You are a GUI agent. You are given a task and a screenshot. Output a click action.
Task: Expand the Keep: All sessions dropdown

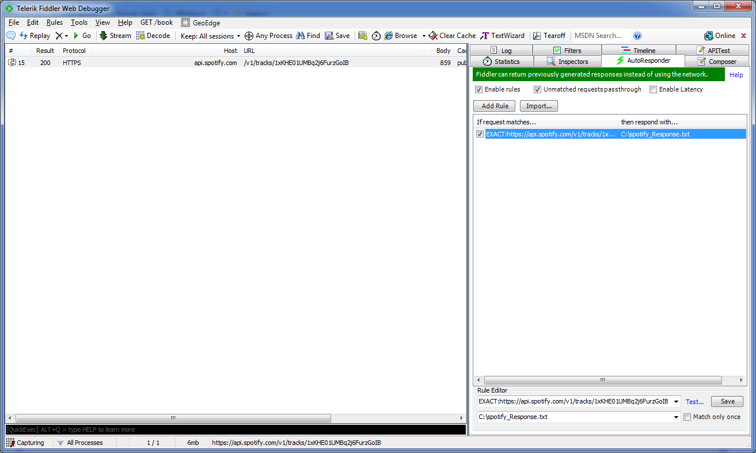pyautogui.click(x=238, y=36)
